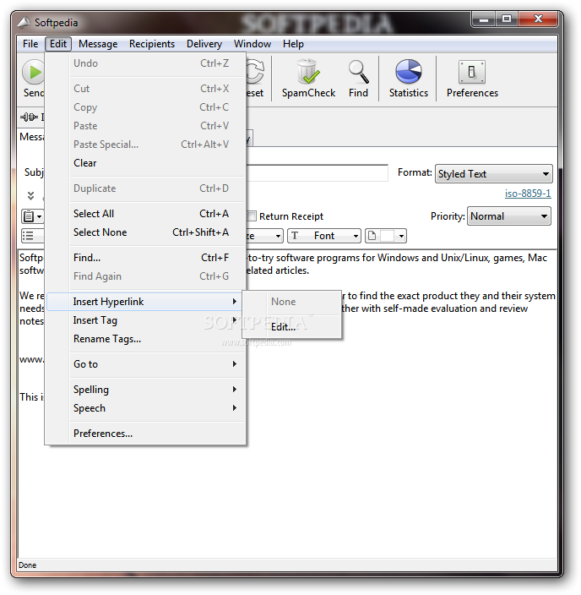Expand the Insert Tag submenu
Viewport: 581px width, 595px height.
145,320
